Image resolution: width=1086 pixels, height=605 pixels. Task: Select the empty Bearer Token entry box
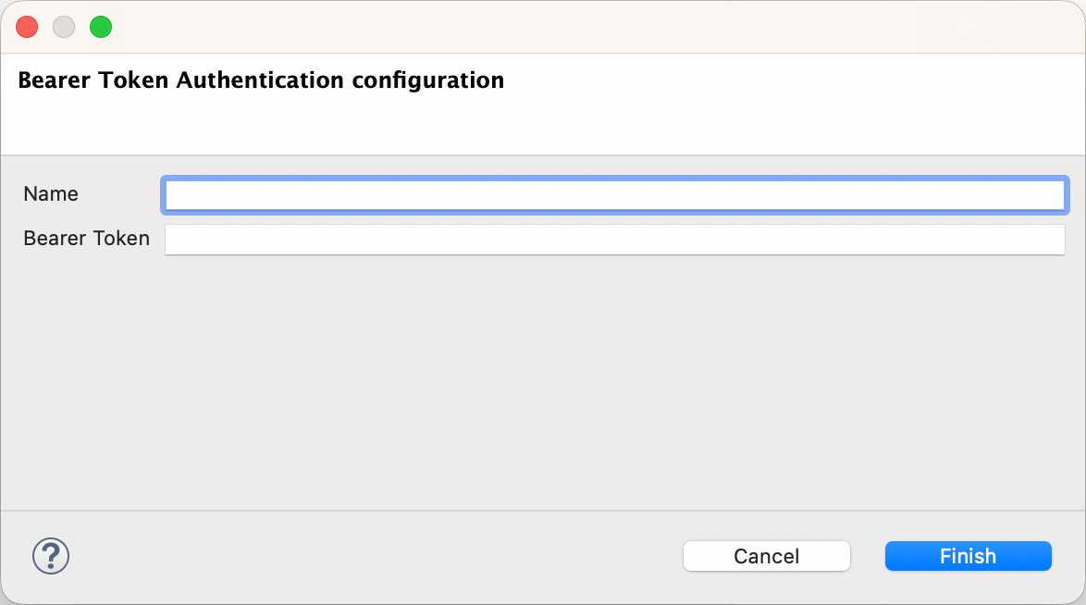613,239
